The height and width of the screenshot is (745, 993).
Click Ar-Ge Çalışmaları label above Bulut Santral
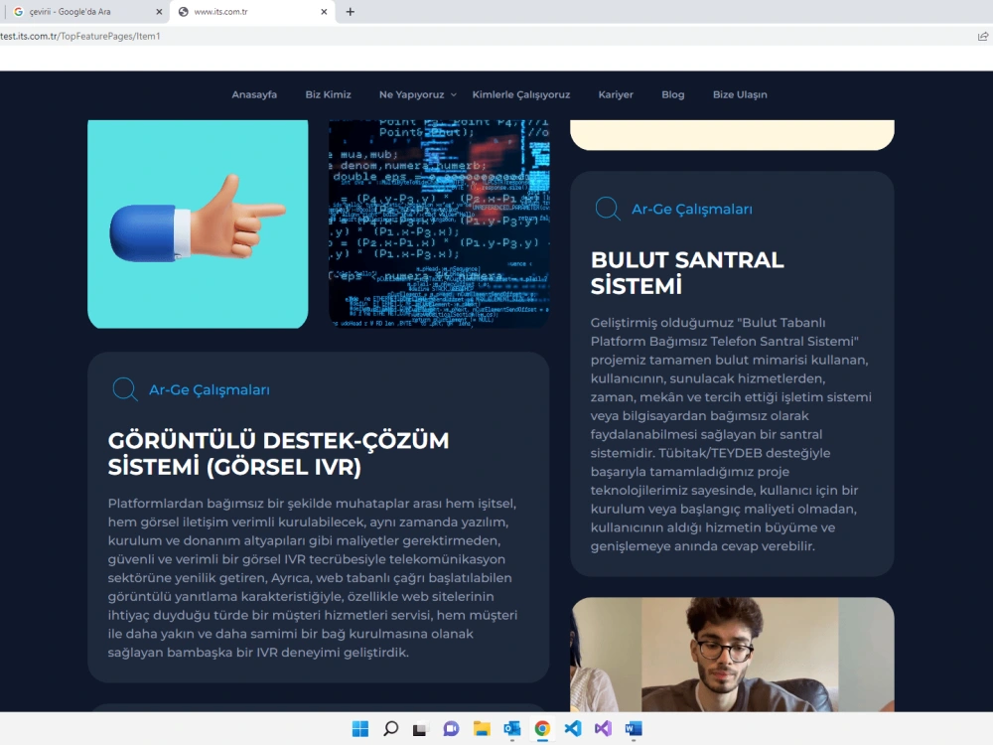tap(692, 209)
